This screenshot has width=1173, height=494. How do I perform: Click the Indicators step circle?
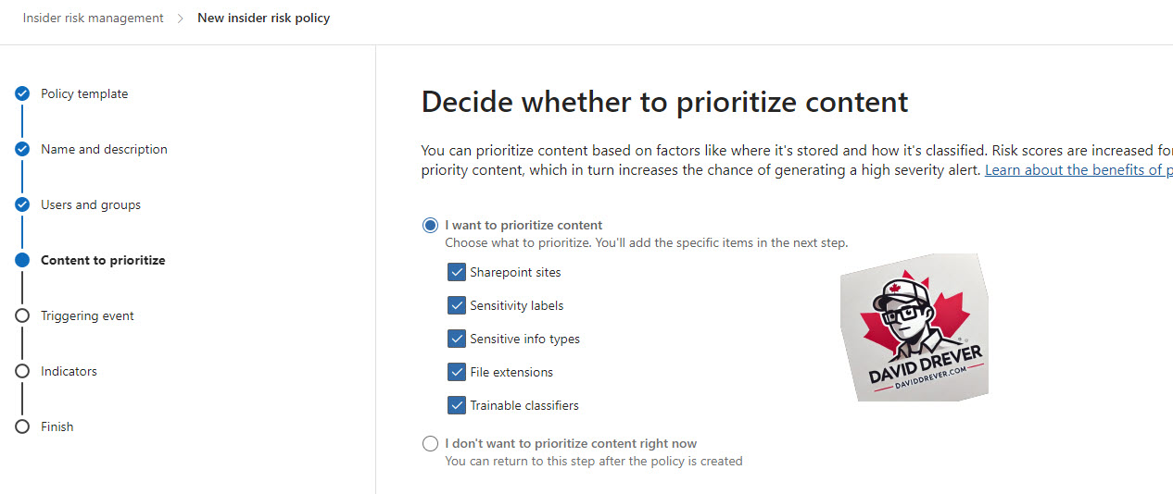tap(22, 371)
